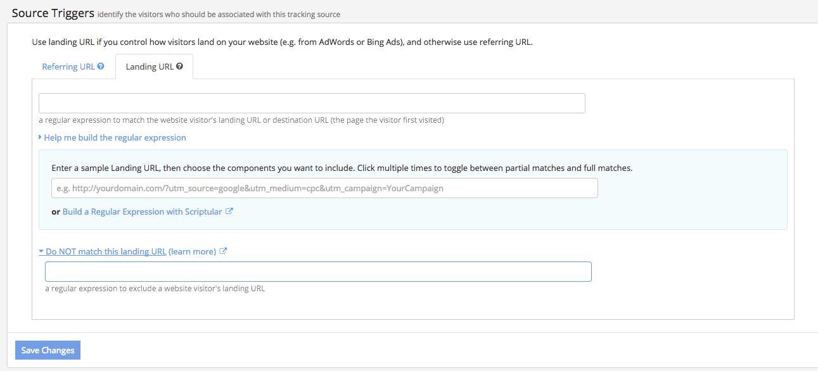Screen dimensions: 818x371
Task: Click the Enter a sample Landing URL instruction
Action: (x=342, y=168)
